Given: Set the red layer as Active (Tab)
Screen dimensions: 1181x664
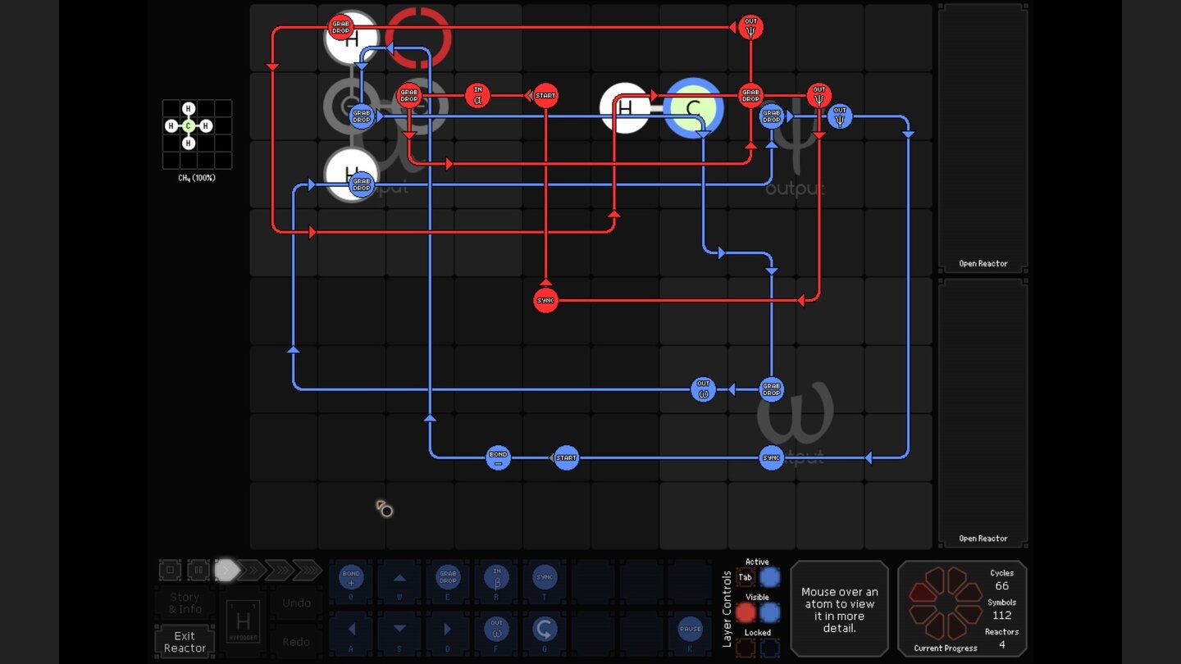Looking at the screenshot, I should 746,577.
